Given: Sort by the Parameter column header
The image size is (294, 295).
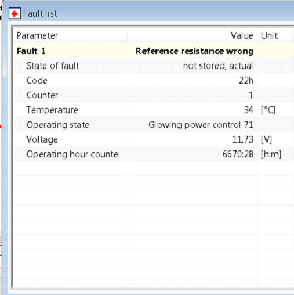Looking at the screenshot, I should point(70,35).
